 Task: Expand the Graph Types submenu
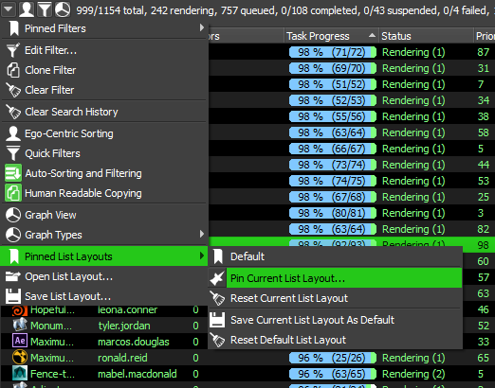[104, 235]
